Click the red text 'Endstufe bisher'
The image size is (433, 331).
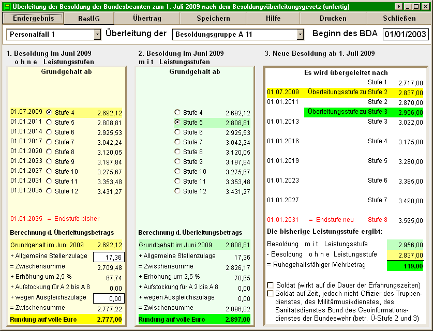77,219
